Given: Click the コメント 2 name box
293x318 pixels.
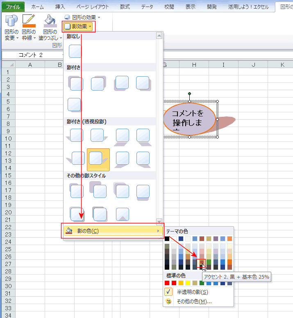Looking at the screenshot, I should click(x=32, y=55).
